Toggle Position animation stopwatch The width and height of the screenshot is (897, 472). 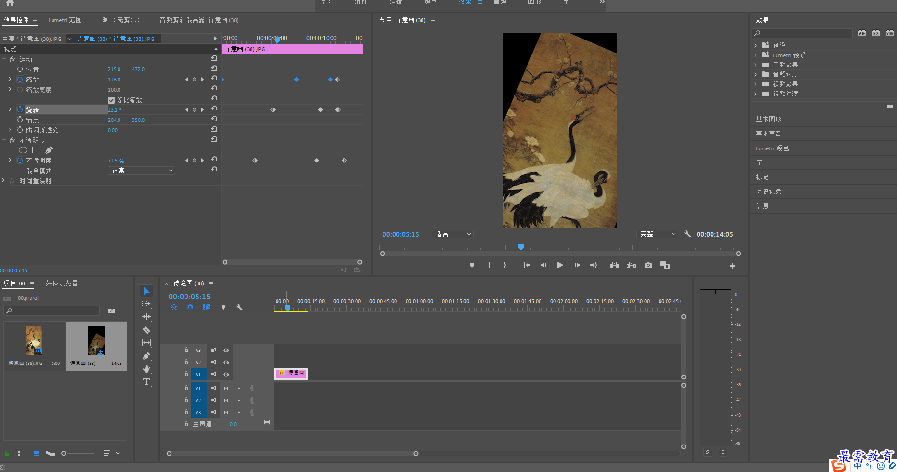(x=20, y=69)
